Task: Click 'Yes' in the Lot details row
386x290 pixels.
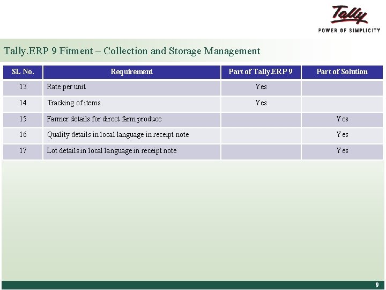Action: [342, 151]
